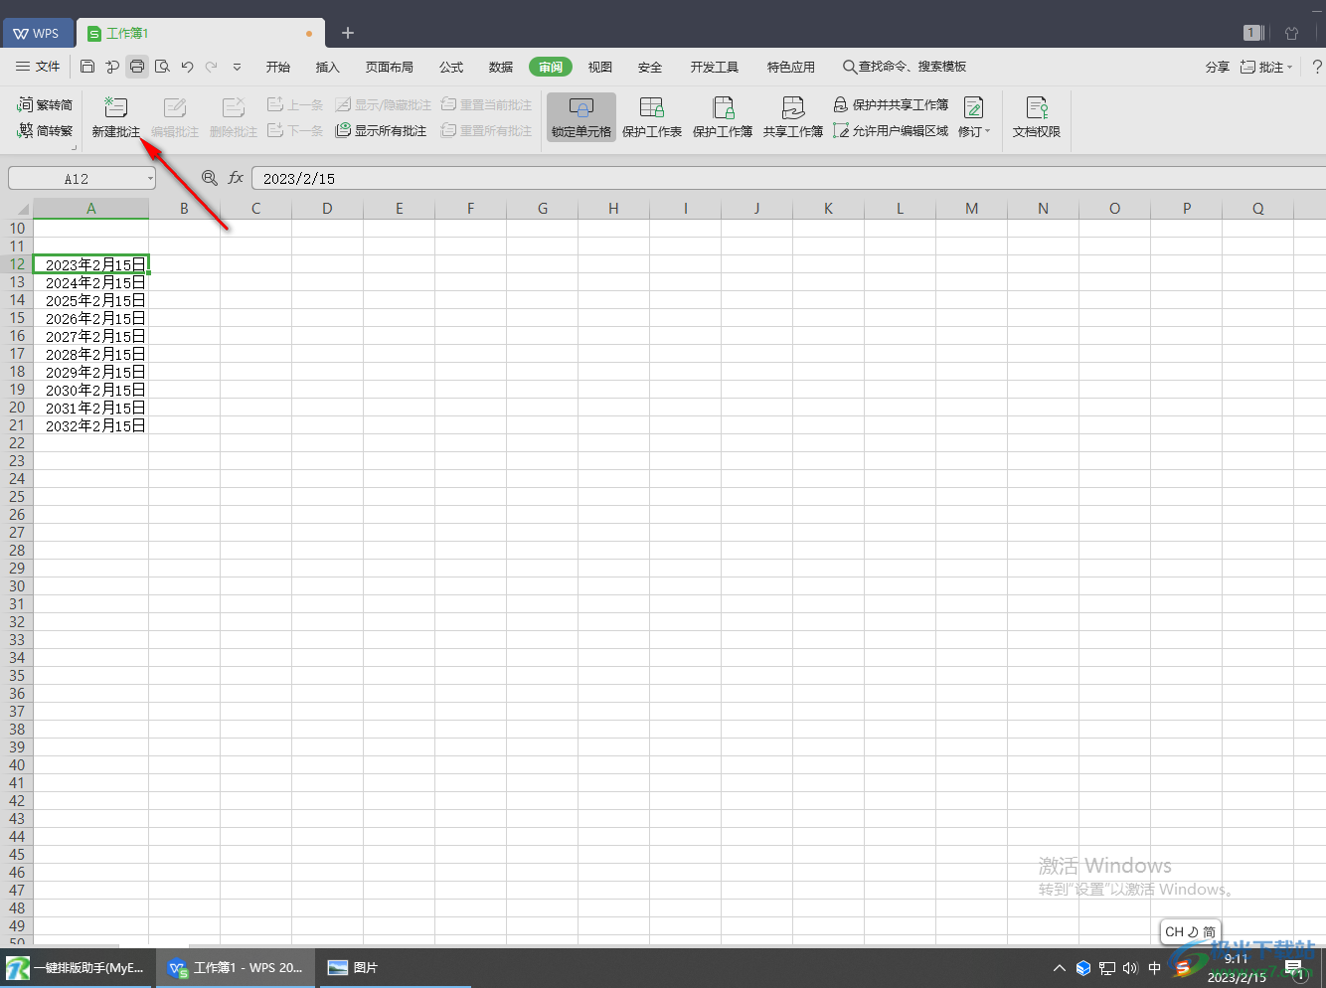Click the formula bar showing 2023/2/15
1326x988 pixels.
tap(788, 179)
